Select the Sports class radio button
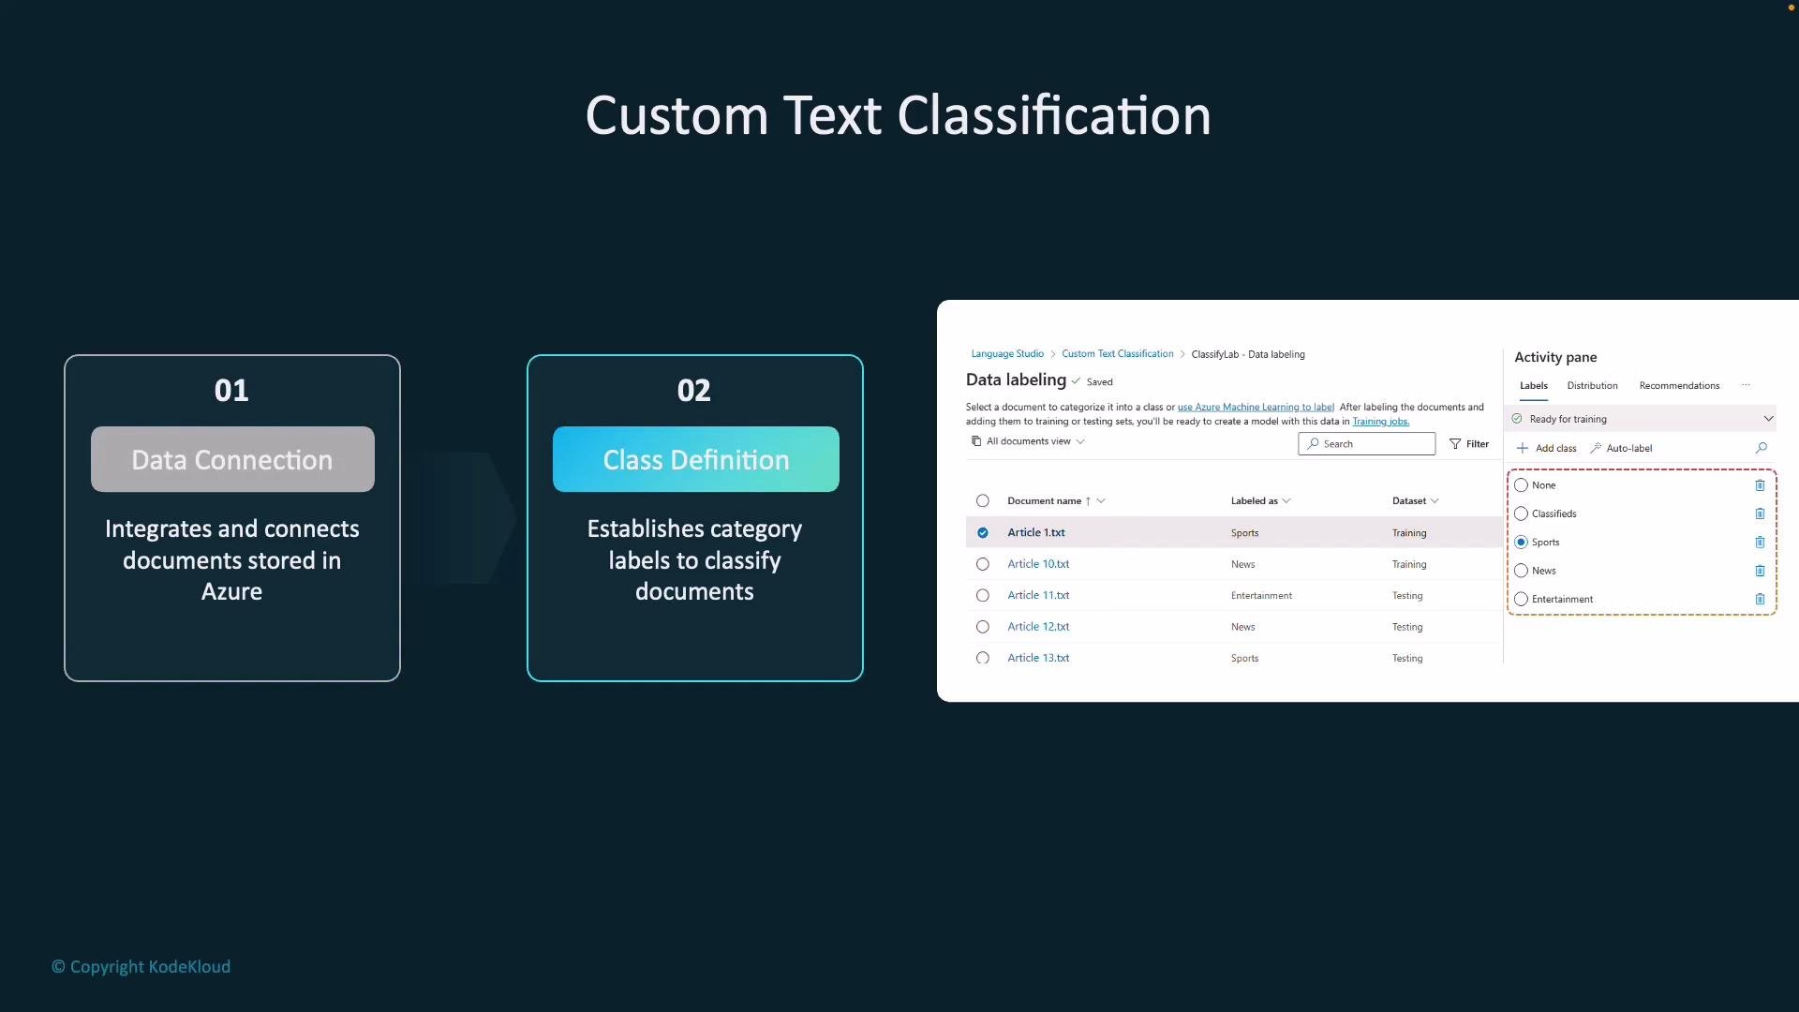The width and height of the screenshot is (1799, 1012). tap(1521, 543)
